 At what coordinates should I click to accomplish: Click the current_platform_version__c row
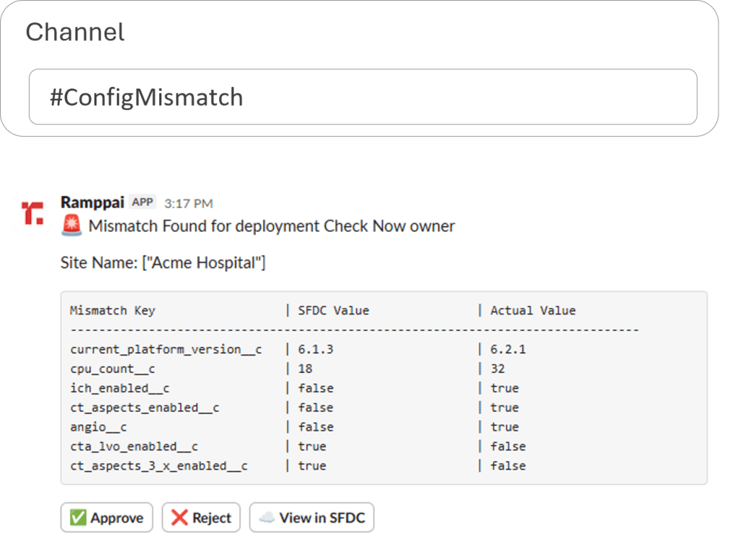pyautogui.click(x=166, y=349)
